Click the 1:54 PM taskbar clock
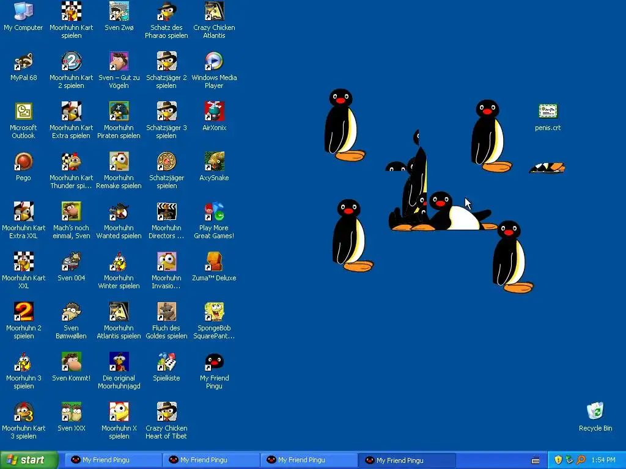Image resolution: width=626 pixels, height=469 pixels. (603, 460)
